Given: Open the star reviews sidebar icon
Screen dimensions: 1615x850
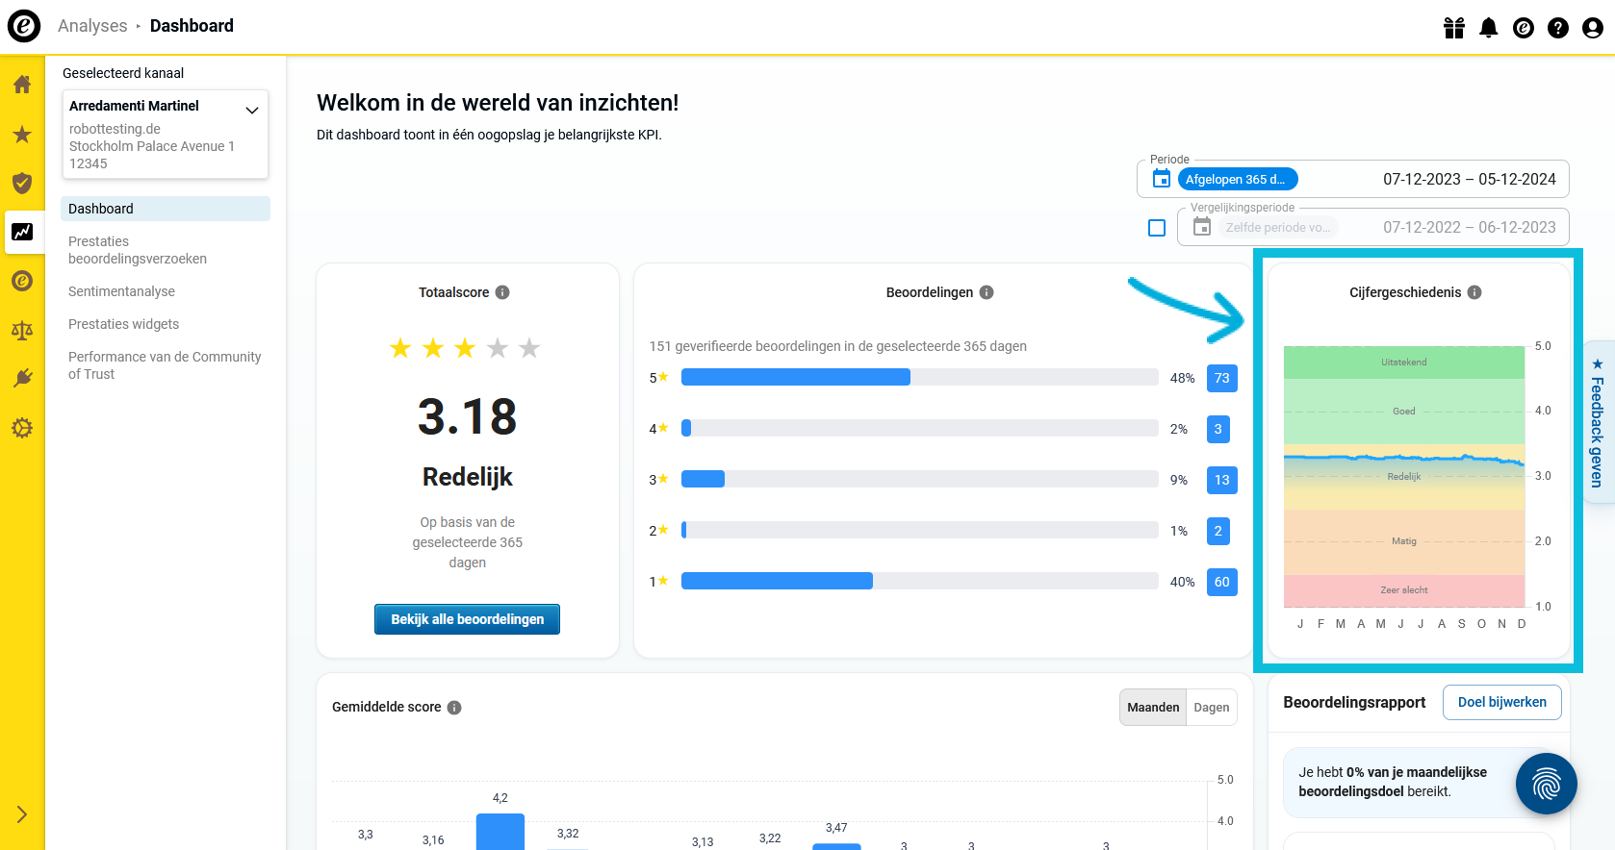Looking at the screenshot, I should (22, 135).
